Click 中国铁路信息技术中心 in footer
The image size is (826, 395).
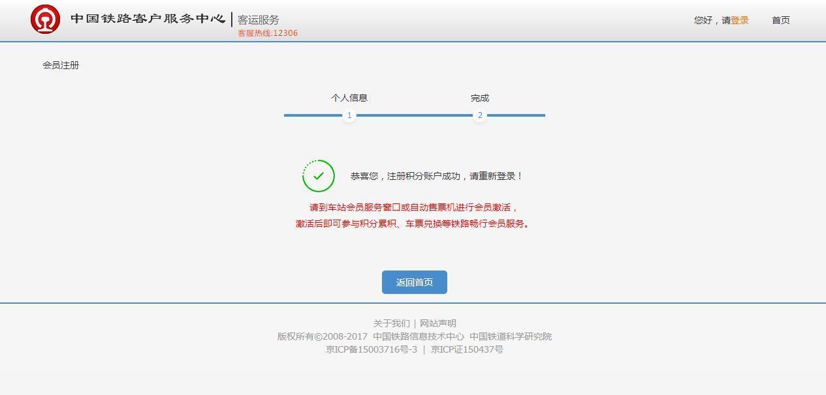419,336
